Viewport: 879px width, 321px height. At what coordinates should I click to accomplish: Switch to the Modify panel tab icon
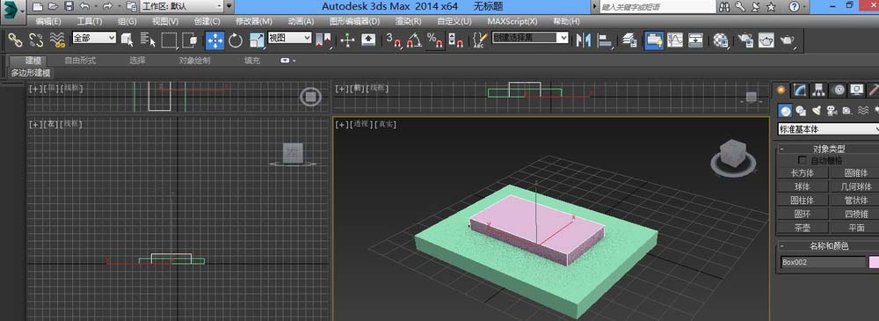[800, 90]
